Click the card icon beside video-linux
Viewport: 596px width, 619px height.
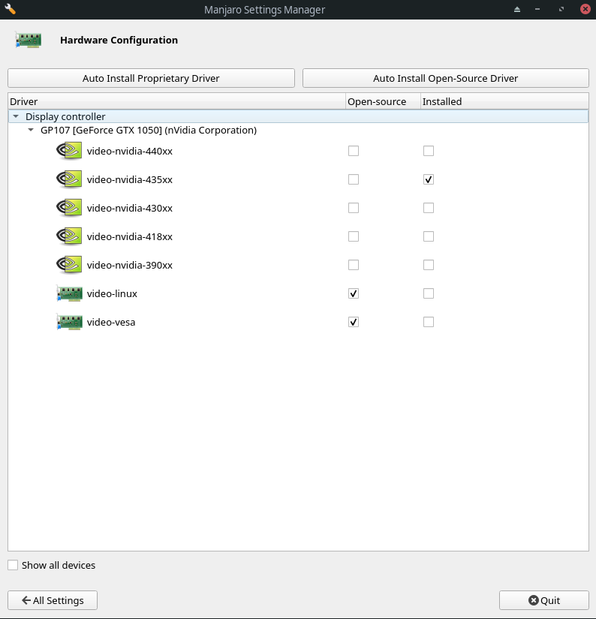[70, 293]
